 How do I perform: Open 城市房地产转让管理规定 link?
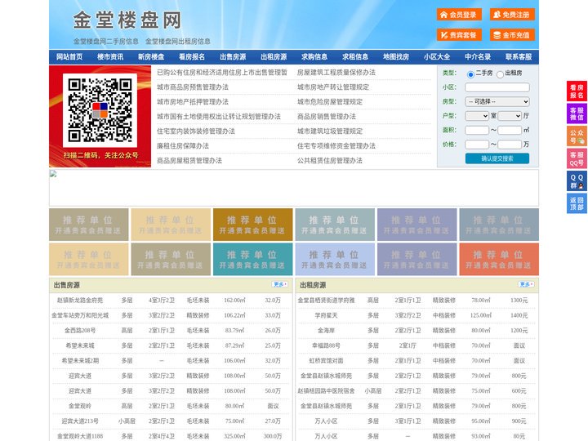coord(333,87)
